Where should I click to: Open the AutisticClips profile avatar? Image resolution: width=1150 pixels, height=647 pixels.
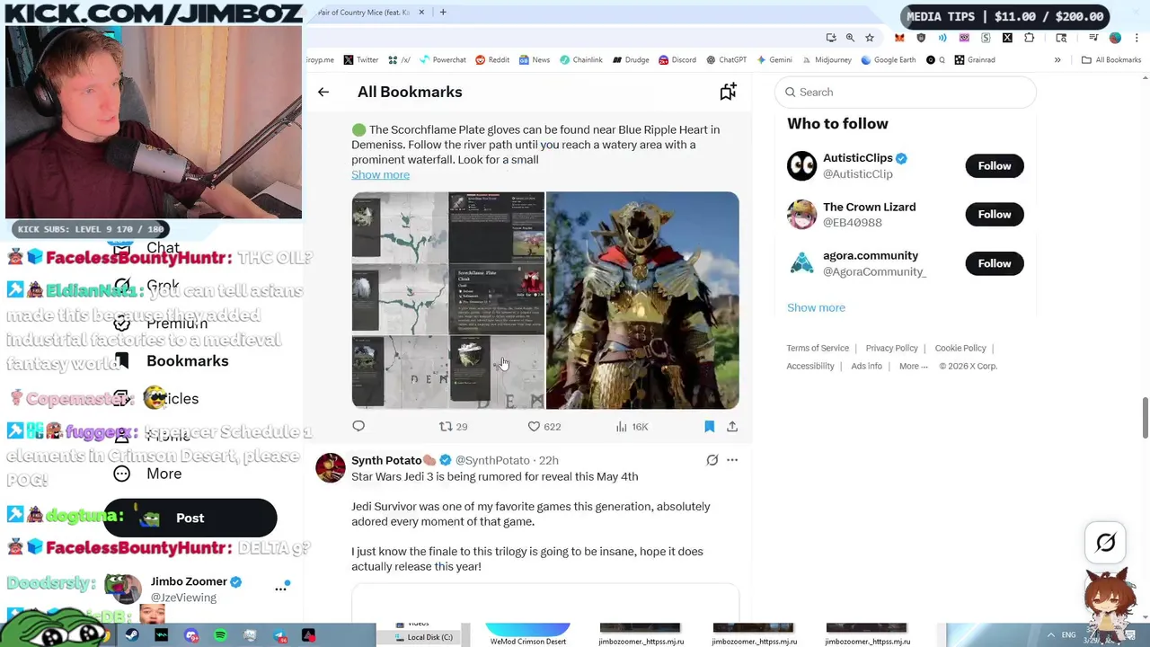click(x=801, y=165)
